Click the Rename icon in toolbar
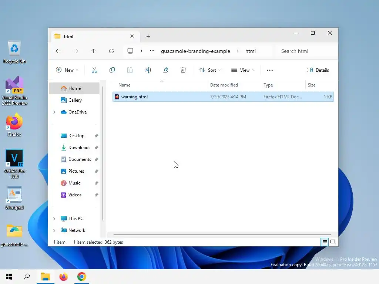The height and width of the screenshot is (284, 379). [x=147, y=70]
